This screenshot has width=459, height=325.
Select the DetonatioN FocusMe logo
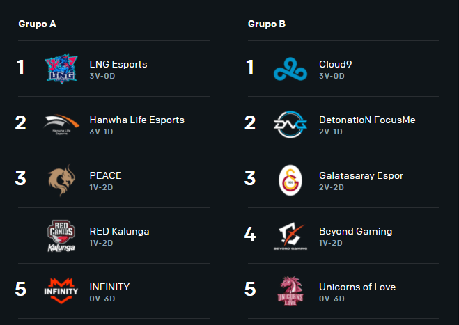point(290,124)
